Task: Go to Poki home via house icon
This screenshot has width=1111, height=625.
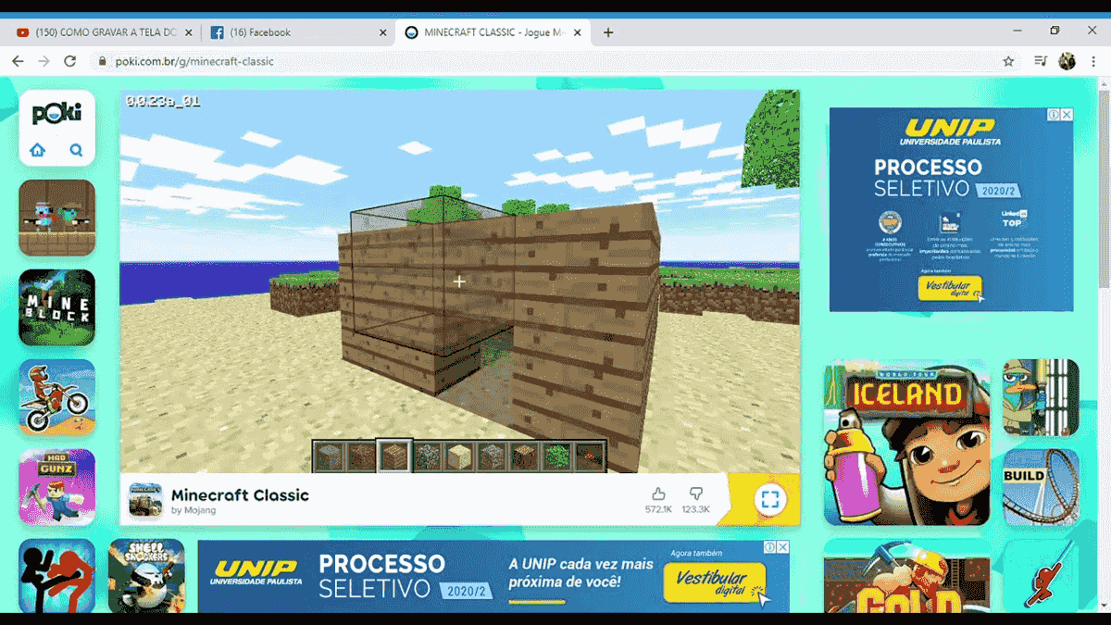Action: coord(37,150)
